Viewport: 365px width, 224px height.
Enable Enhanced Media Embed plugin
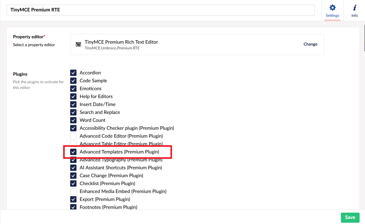[x=73, y=191]
